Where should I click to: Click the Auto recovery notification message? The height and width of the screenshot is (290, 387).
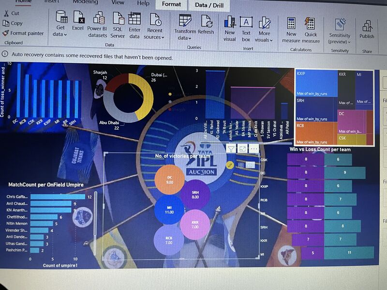click(x=92, y=56)
